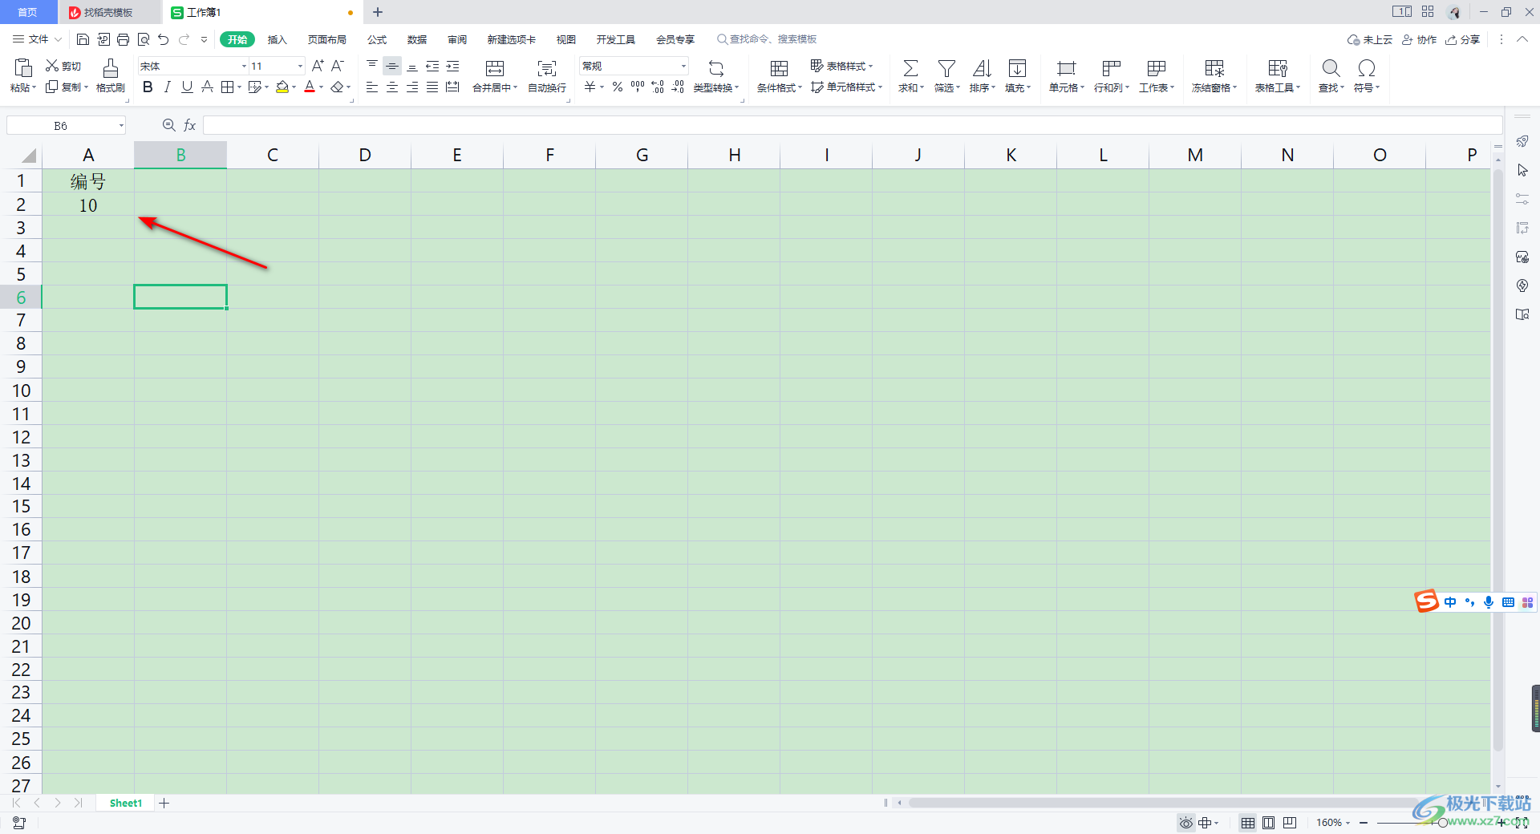Click the Print icon in quick access toolbar

click(x=123, y=39)
